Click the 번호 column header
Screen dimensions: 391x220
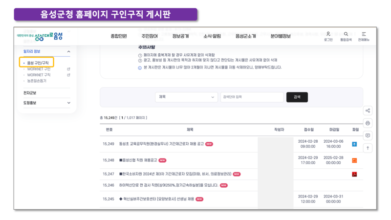tap(109, 130)
